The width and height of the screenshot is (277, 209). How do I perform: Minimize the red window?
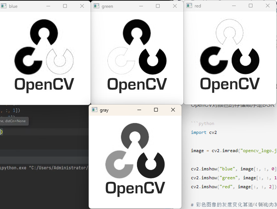pyautogui.click(x=234, y=6)
